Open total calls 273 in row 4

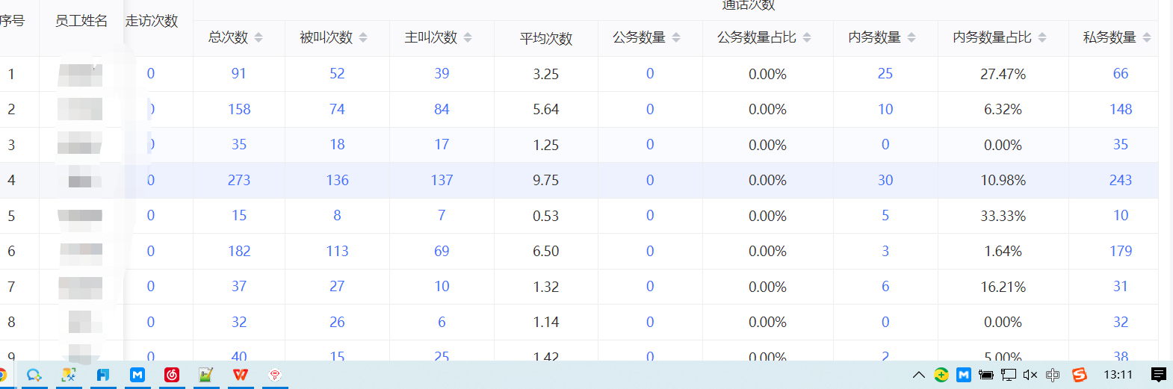pos(239,180)
